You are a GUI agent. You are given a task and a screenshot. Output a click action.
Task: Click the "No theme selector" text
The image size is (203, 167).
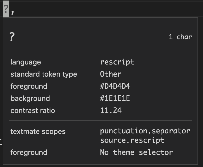pos(136,152)
